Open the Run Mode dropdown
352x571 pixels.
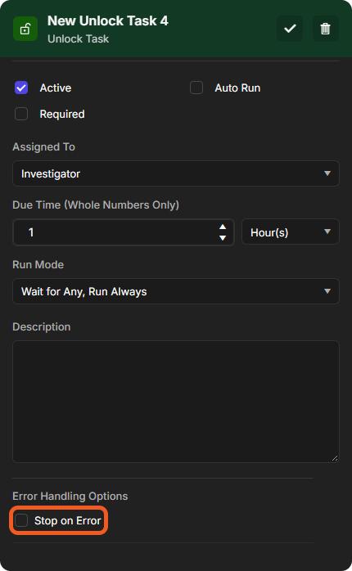click(x=176, y=291)
